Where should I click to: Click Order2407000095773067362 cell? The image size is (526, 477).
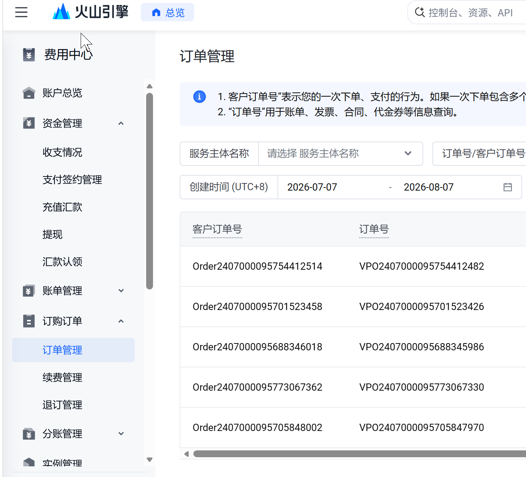257,387
